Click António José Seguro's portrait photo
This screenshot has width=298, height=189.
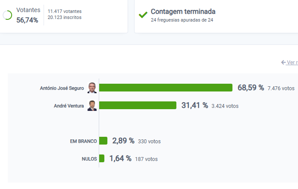(92, 88)
